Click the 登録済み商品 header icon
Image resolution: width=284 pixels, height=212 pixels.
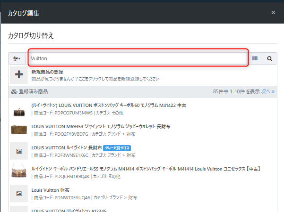tap(14, 91)
